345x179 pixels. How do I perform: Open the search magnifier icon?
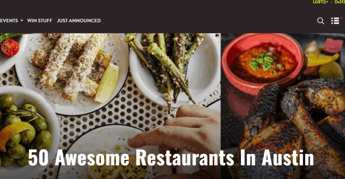click(x=321, y=21)
